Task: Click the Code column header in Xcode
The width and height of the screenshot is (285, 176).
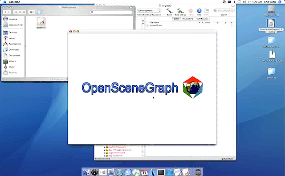Action: tap(207, 23)
